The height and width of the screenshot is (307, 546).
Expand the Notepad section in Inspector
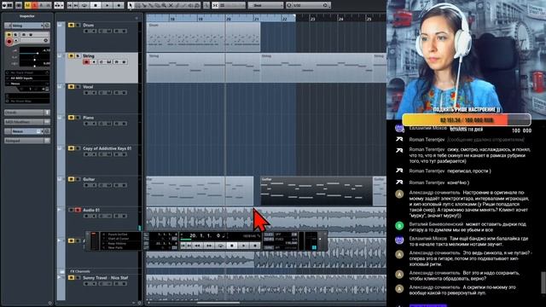pos(27,141)
